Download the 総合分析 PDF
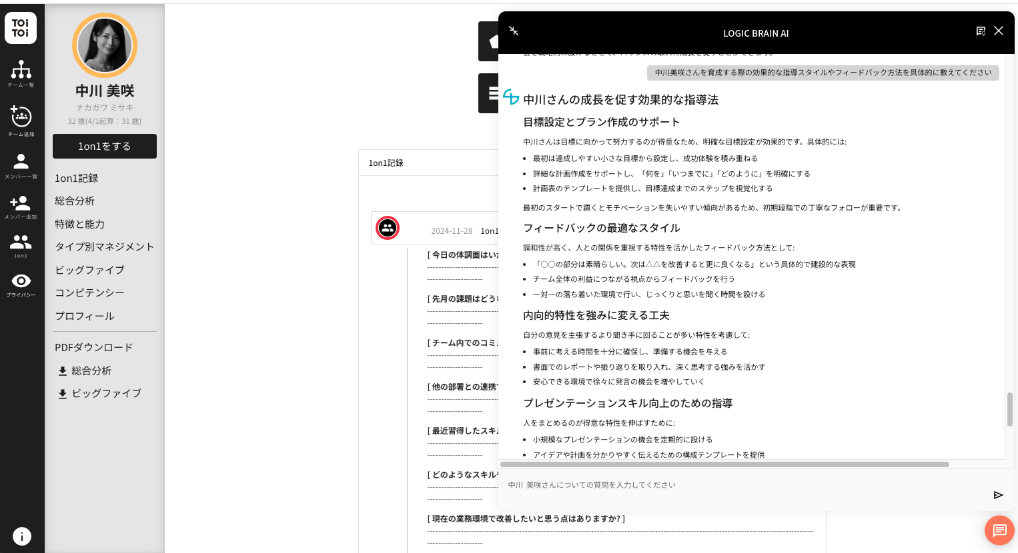 (x=85, y=371)
